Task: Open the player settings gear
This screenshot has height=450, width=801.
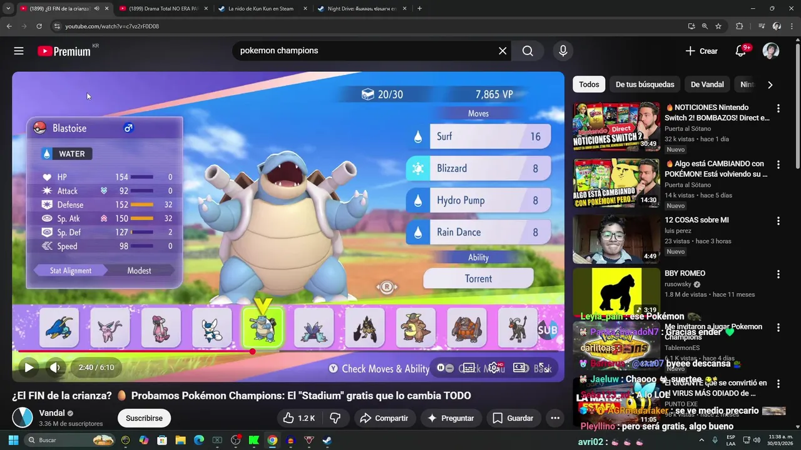Action: tap(495, 368)
